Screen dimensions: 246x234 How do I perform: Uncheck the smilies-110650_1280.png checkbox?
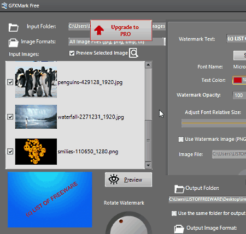10,151
